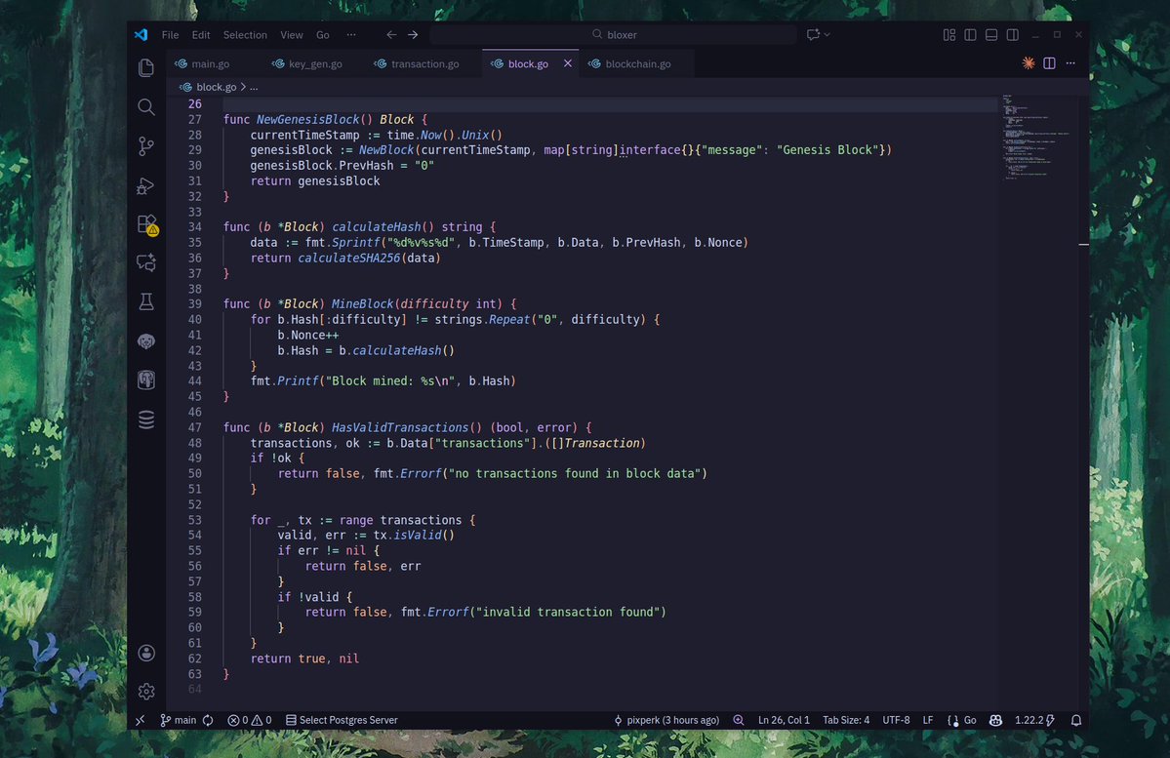Open the Explorer panel in the activity bar

[146, 67]
